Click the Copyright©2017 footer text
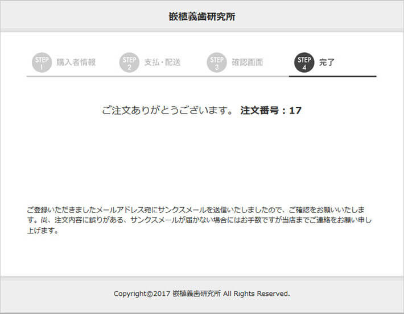Viewport: 404px width, 314px height. (202, 294)
